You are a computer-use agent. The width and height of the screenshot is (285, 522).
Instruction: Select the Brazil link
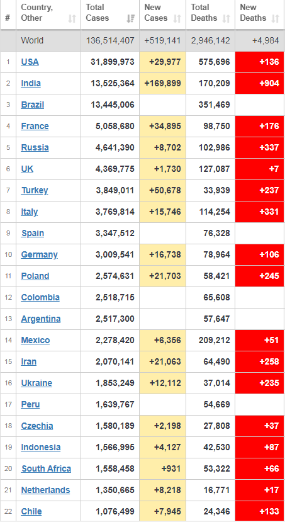click(33, 105)
